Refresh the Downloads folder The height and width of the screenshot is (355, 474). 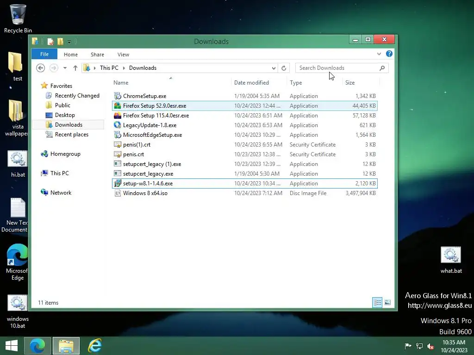[x=284, y=68]
